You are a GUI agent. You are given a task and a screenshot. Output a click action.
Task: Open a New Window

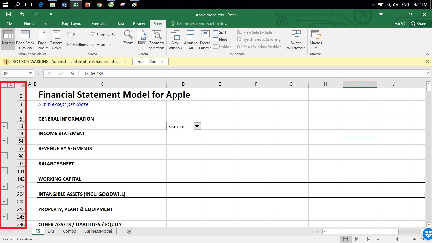[176, 40]
